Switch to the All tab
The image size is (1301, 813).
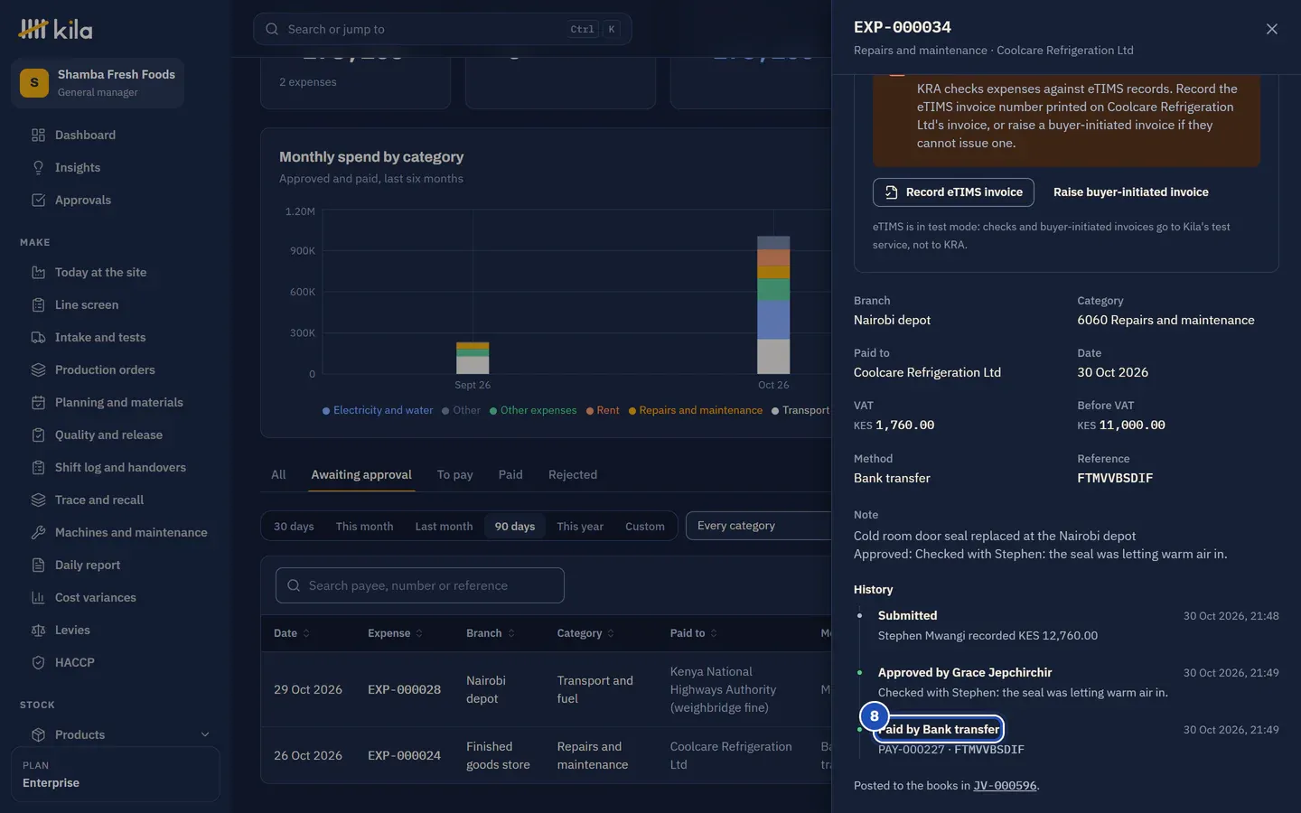[x=278, y=475]
